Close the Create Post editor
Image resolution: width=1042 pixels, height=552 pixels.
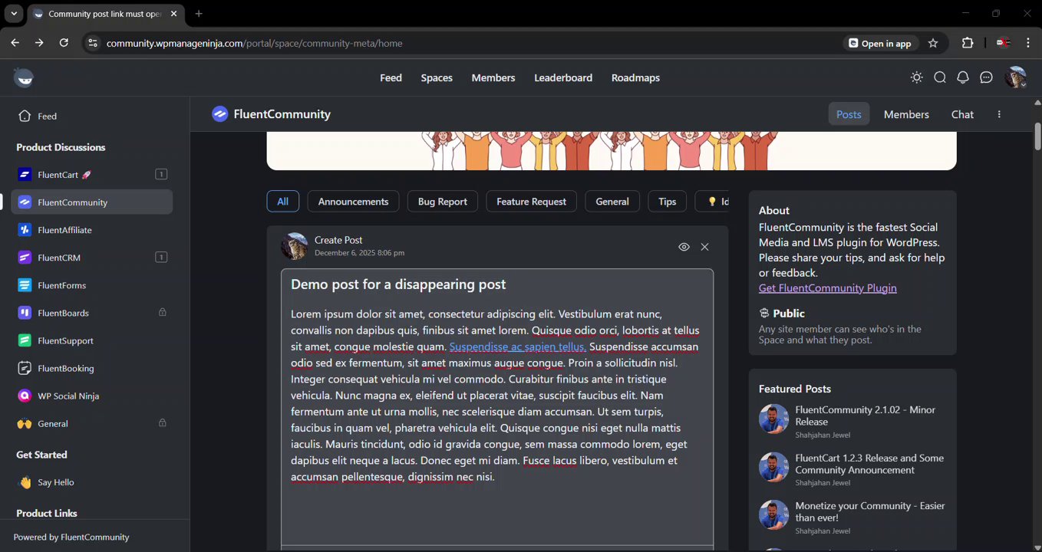pyautogui.click(x=704, y=247)
